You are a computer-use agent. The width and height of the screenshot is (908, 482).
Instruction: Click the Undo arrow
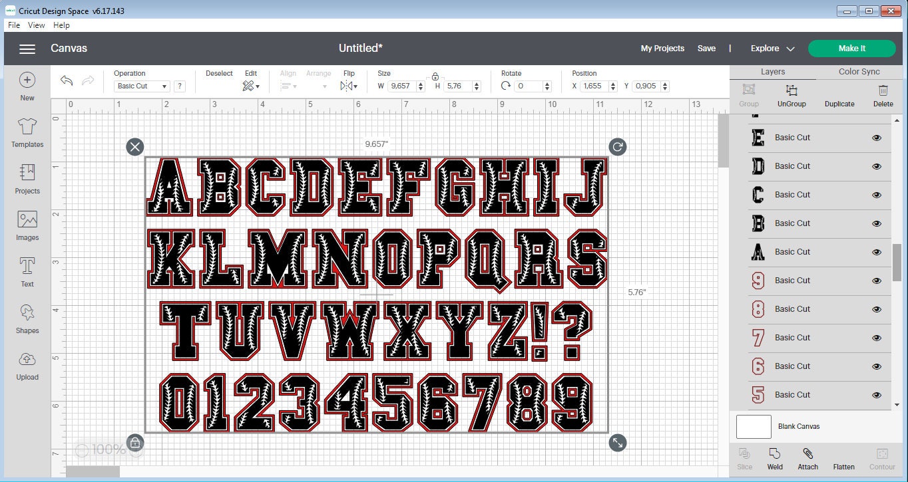click(66, 80)
